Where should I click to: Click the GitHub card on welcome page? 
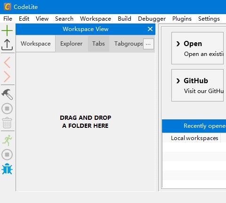197,86
